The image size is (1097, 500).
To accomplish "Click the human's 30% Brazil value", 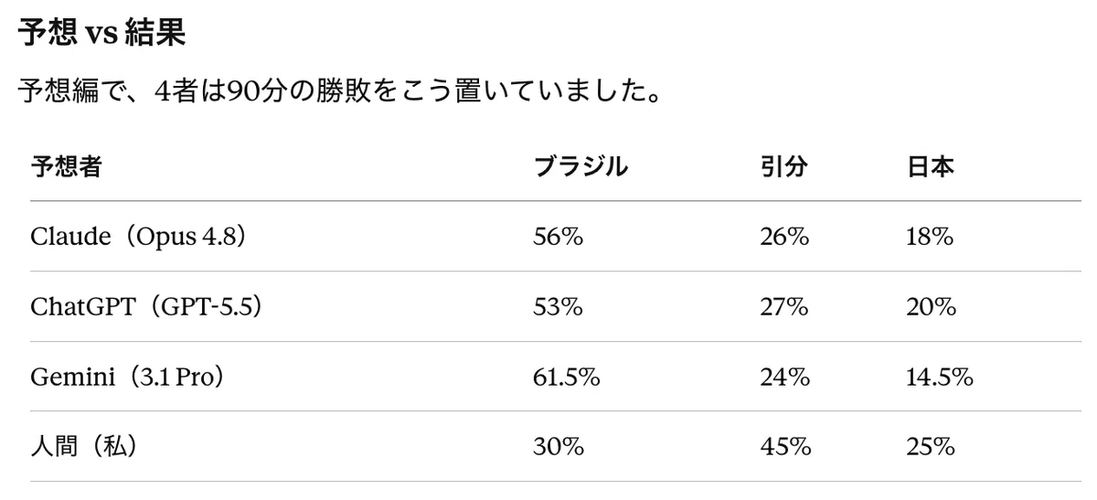I will [559, 447].
